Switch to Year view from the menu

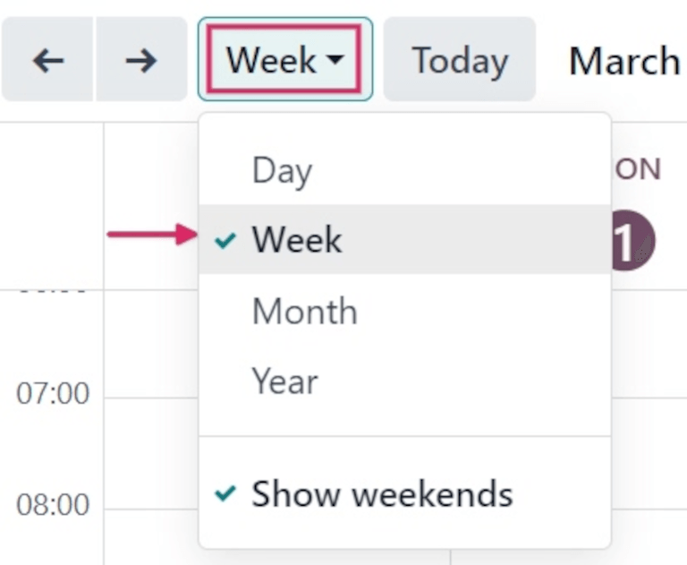point(284,381)
